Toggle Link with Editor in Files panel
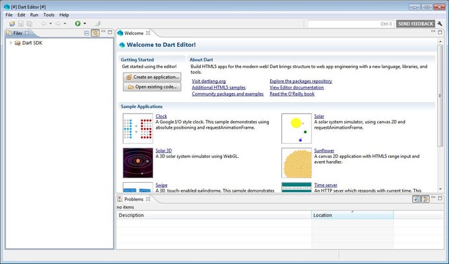 click(95, 33)
